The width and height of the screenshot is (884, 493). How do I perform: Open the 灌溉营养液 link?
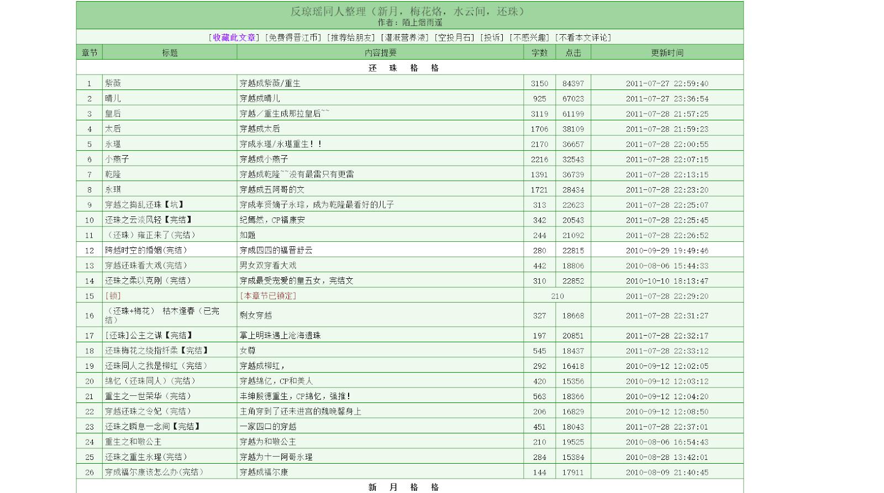[x=405, y=38]
